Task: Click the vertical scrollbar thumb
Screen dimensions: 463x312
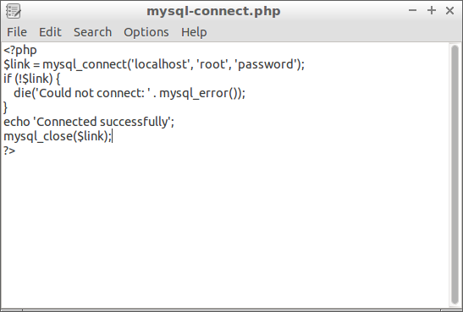Action: tap(455, 174)
